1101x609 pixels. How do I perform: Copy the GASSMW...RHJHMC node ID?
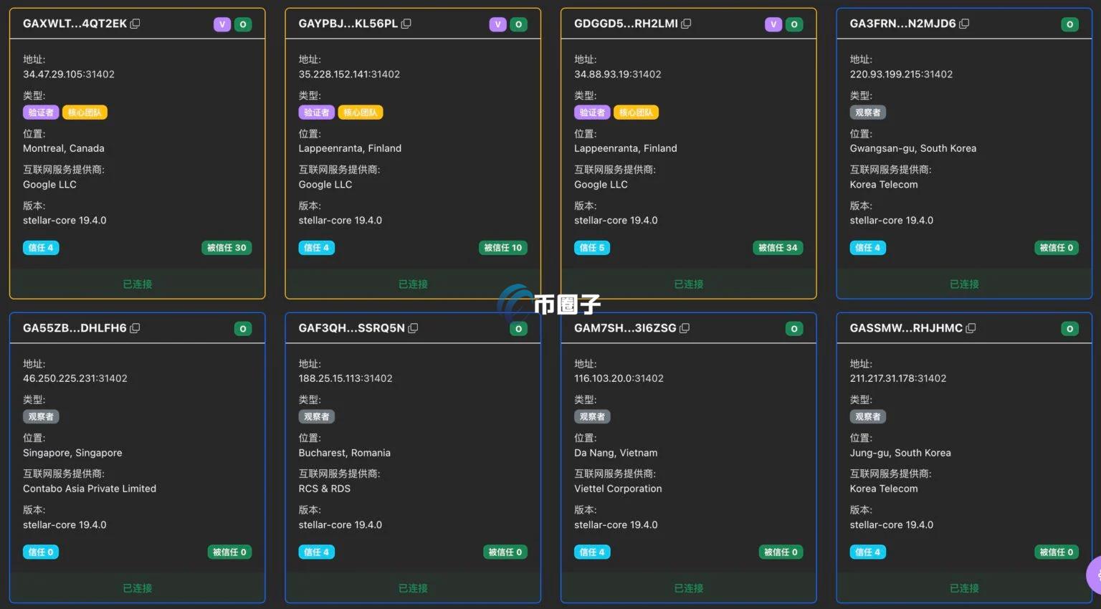tap(971, 328)
